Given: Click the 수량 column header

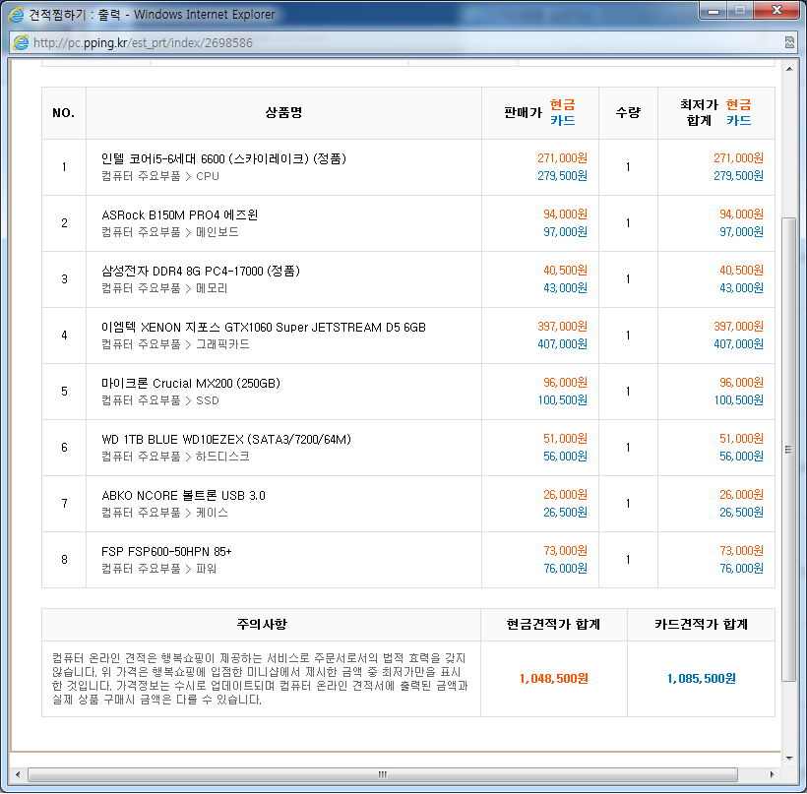Looking at the screenshot, I should coord(628,113).
